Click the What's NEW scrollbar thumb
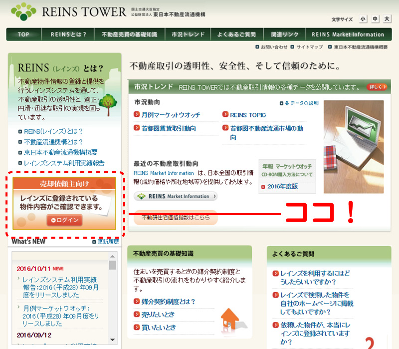Screen dimensions: 399x349 112,265
